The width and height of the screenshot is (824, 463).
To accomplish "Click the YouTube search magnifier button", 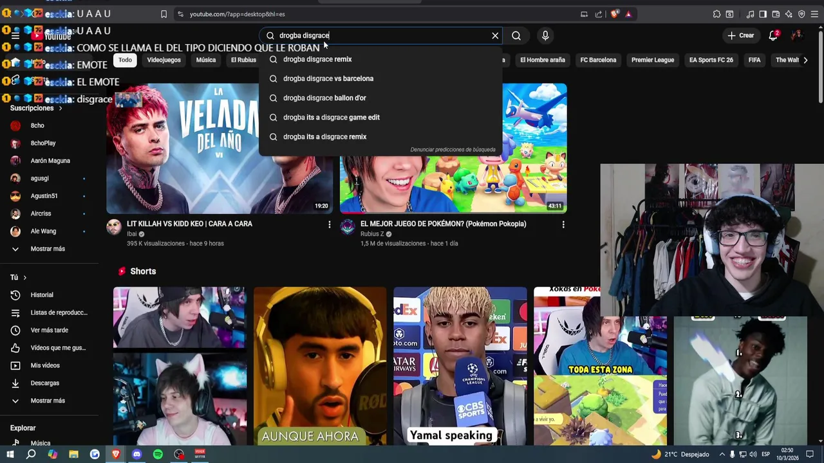I will coord(516,36).
